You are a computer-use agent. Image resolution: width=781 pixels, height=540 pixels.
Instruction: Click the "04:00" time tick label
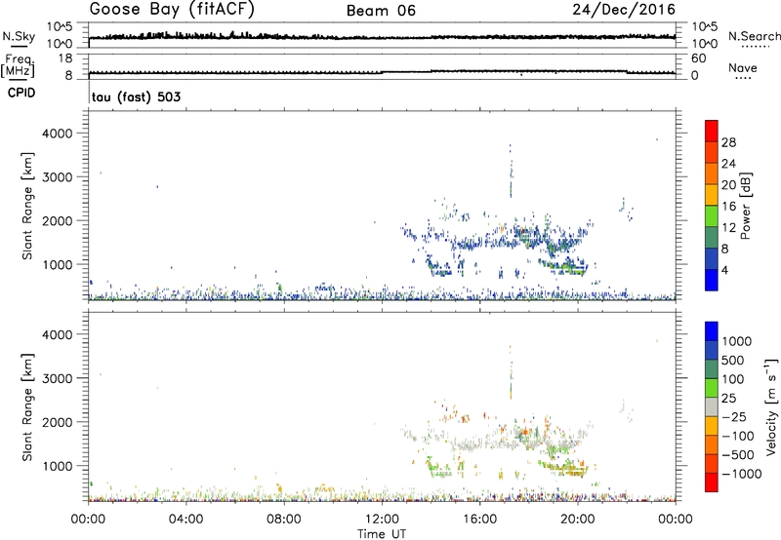185,520
